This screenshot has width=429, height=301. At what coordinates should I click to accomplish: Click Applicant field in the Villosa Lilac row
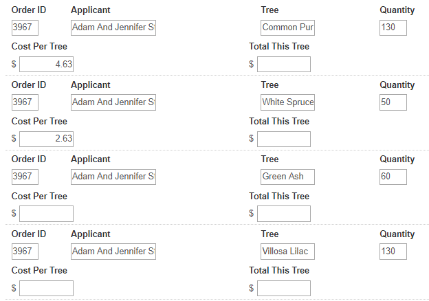click(x=113, y=252)
